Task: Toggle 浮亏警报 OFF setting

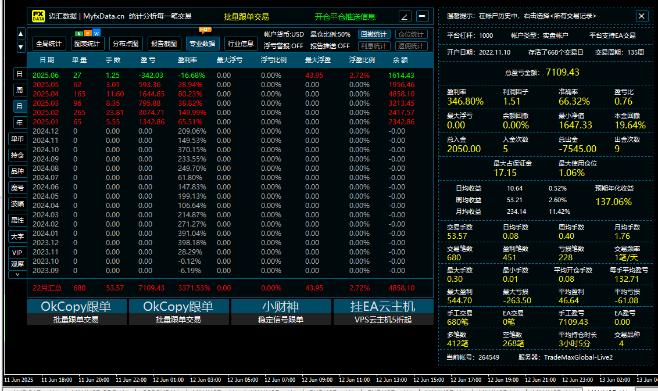Action: (283, 46)
